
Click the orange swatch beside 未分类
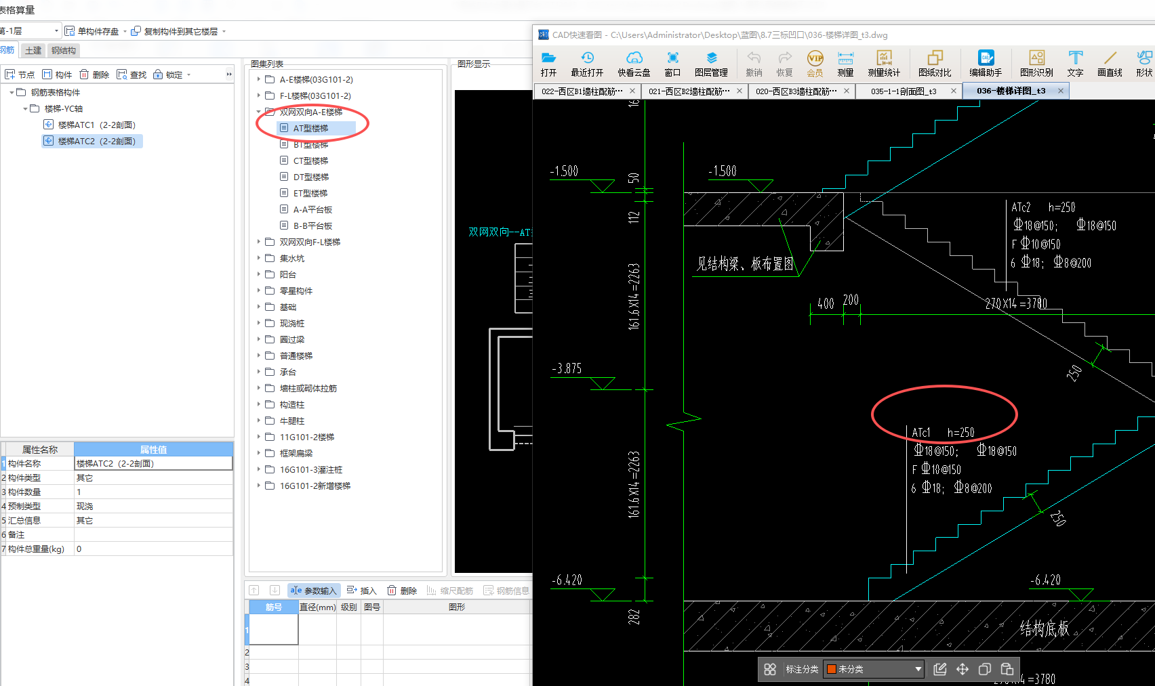[832, 669]
